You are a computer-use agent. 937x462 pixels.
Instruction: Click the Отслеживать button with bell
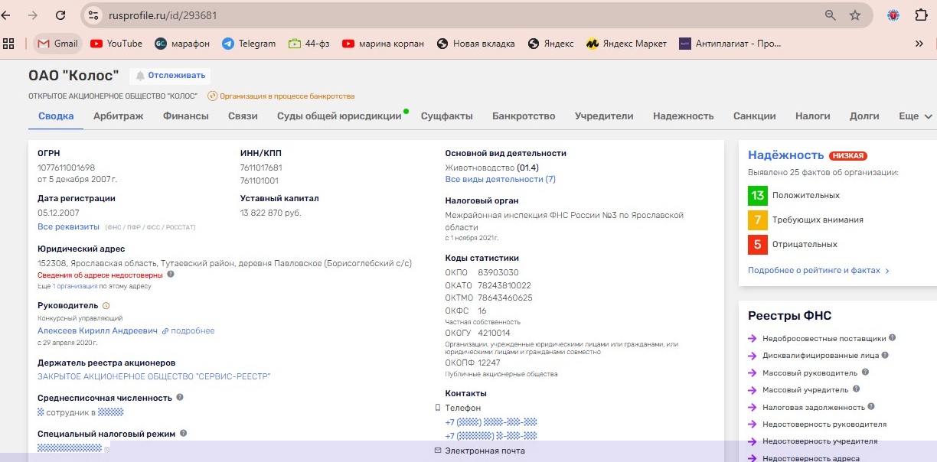click(171, 75)
